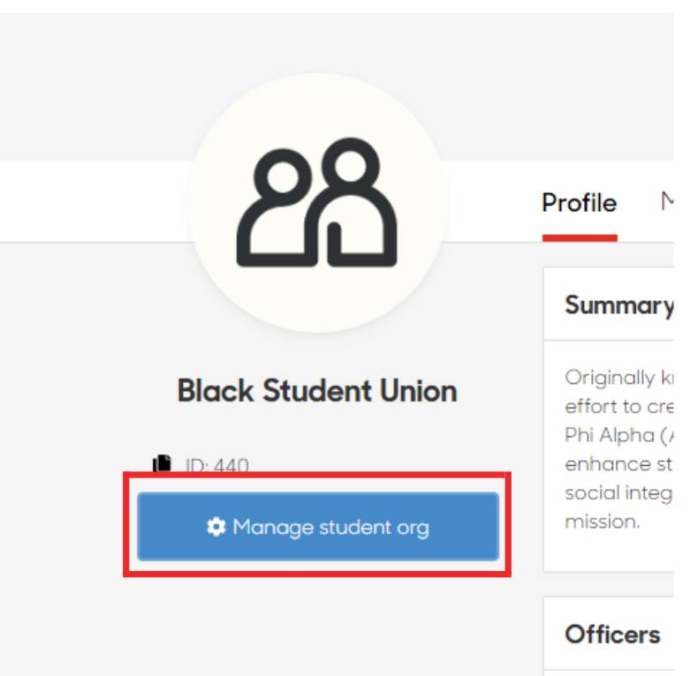Image resolution: width=690 pixels, height=676 pixels.
Task: Click the white header band left of avatar
Action: pyautogui.click(x=88, y=201)
